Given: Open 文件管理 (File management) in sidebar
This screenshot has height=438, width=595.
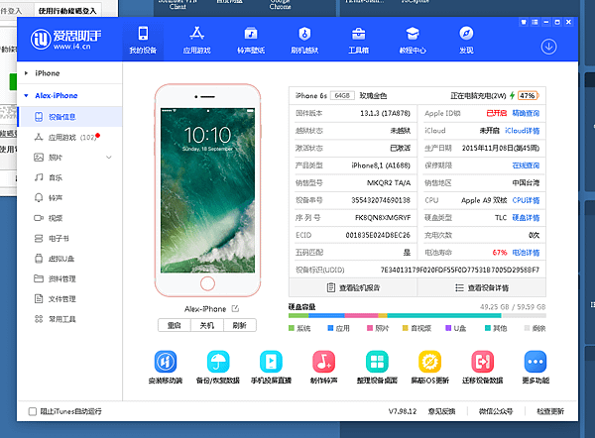Looking at the screenshot, I should (69, 299).
